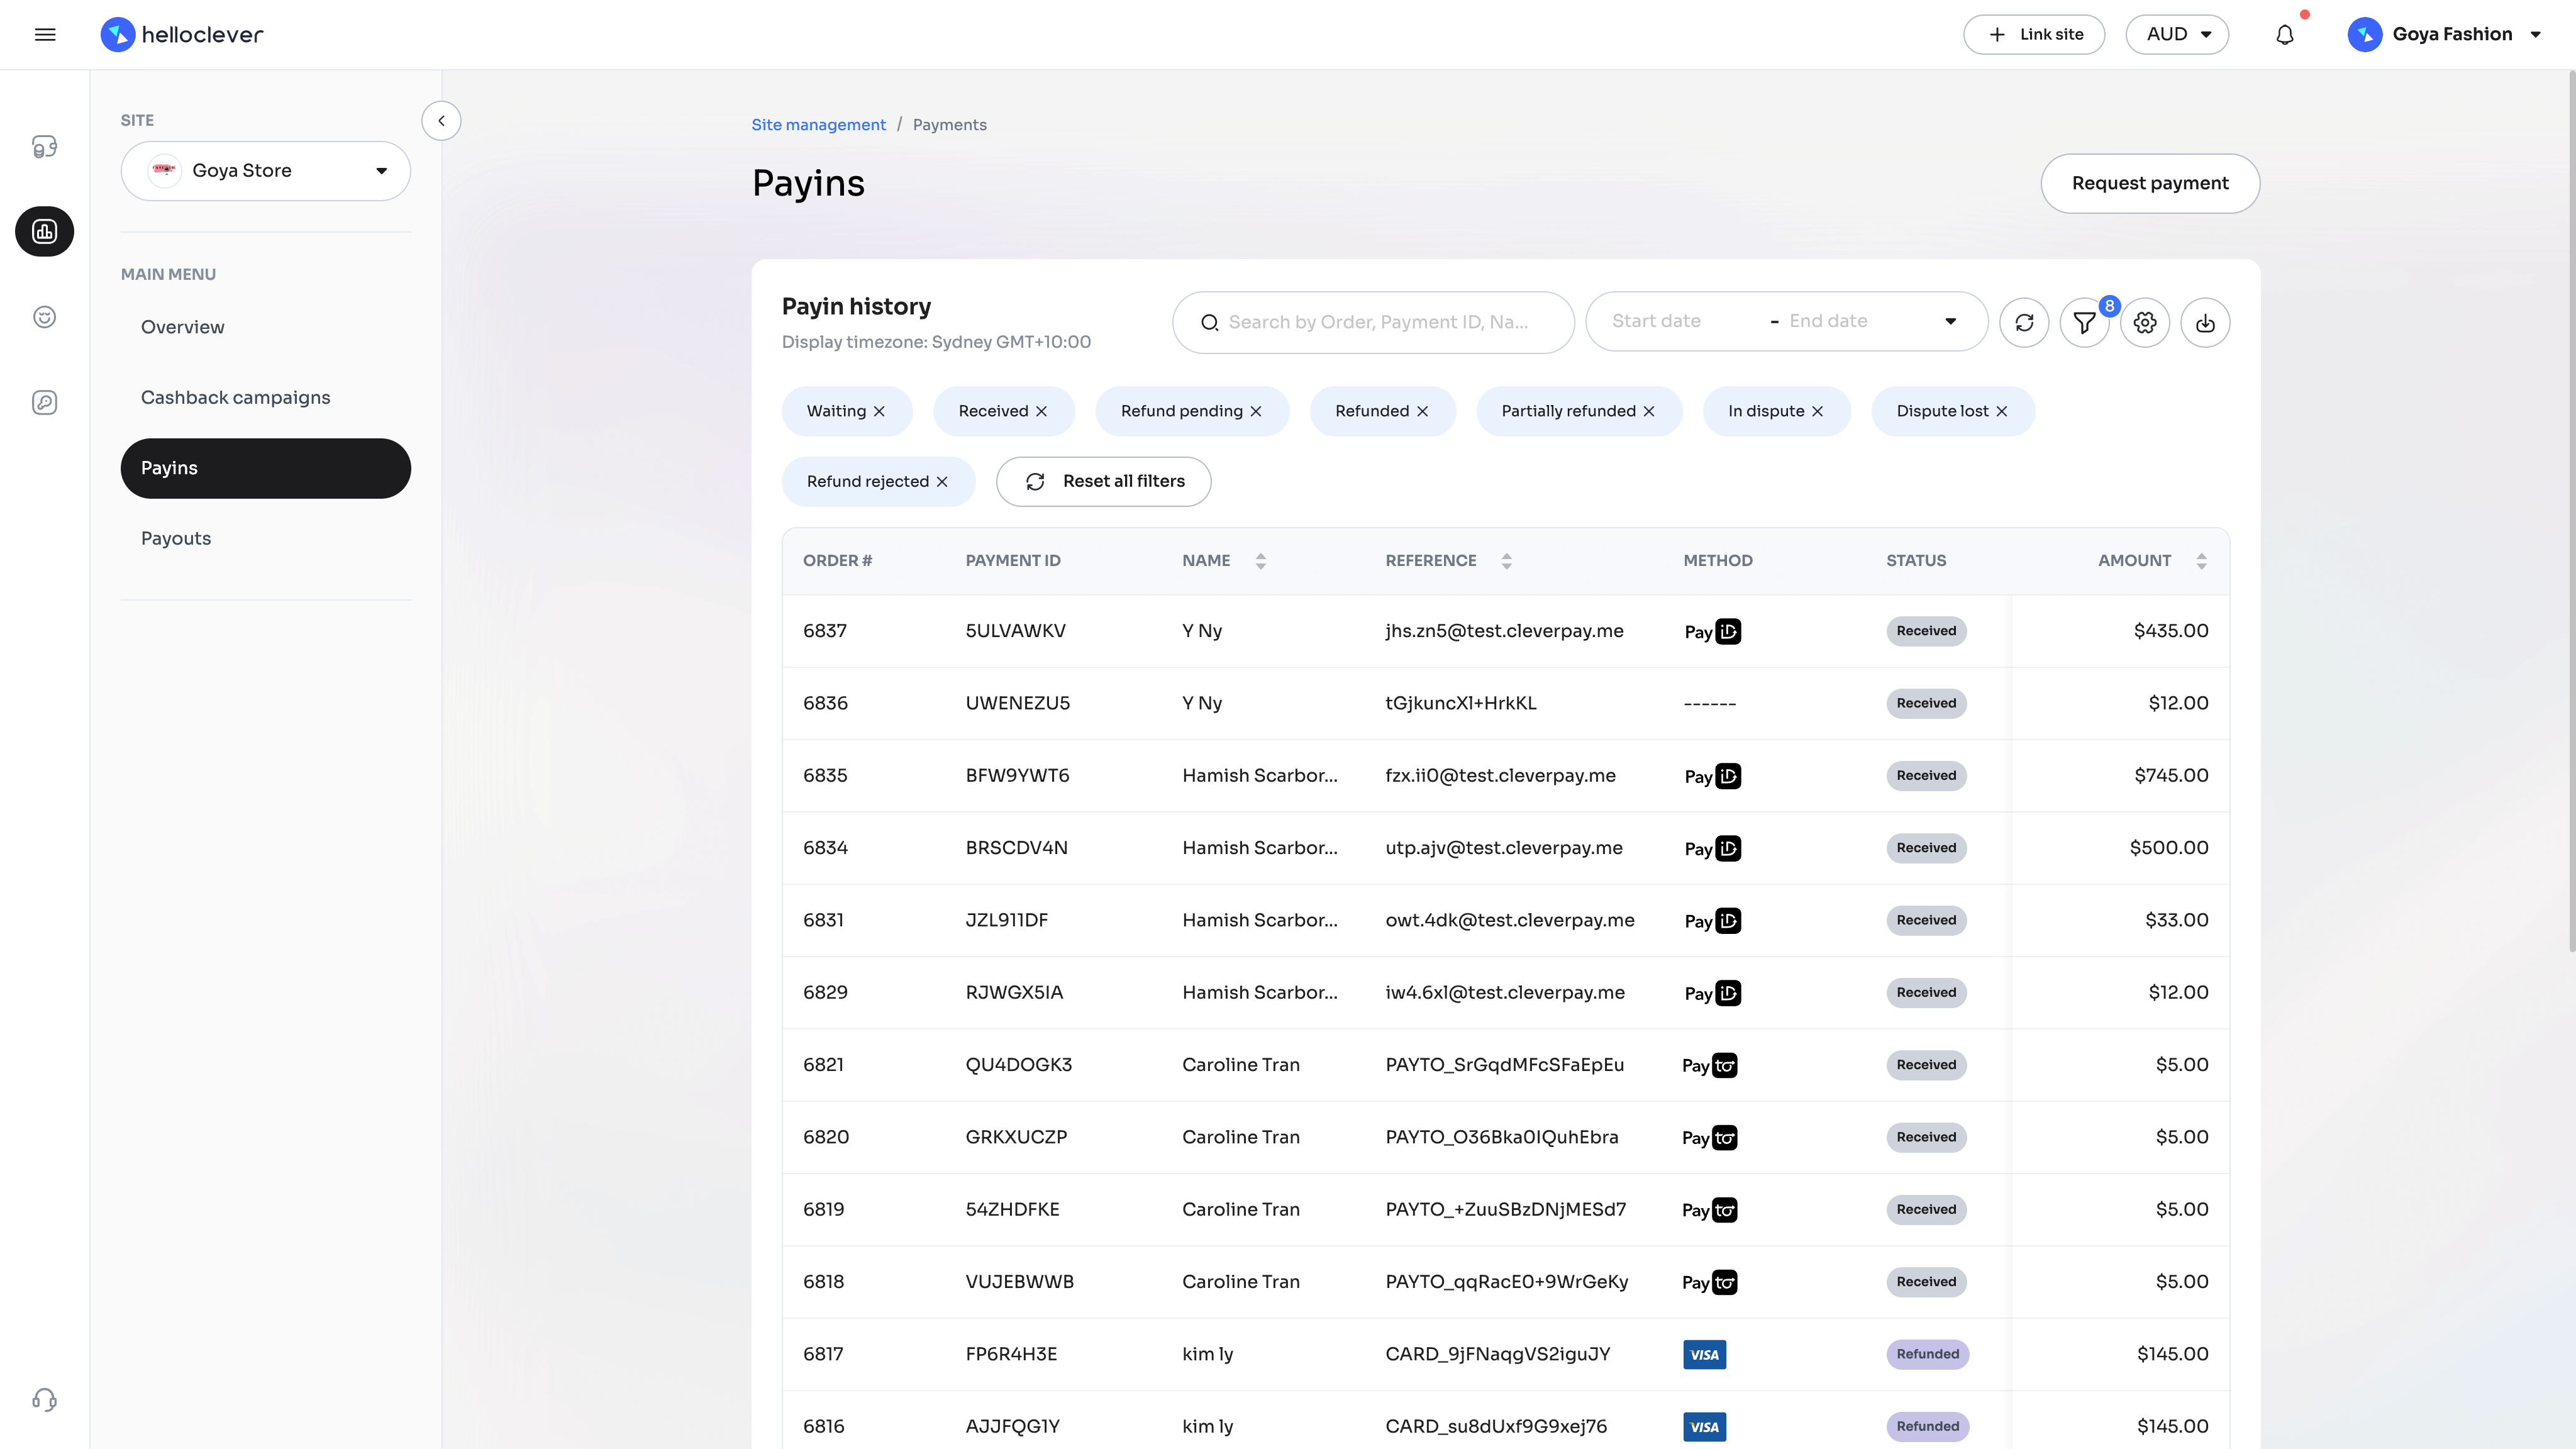The width and height of the screenshot is (2576, 1449).
Task: Remove the Refunded filter chip
Action: point(1422,412)
